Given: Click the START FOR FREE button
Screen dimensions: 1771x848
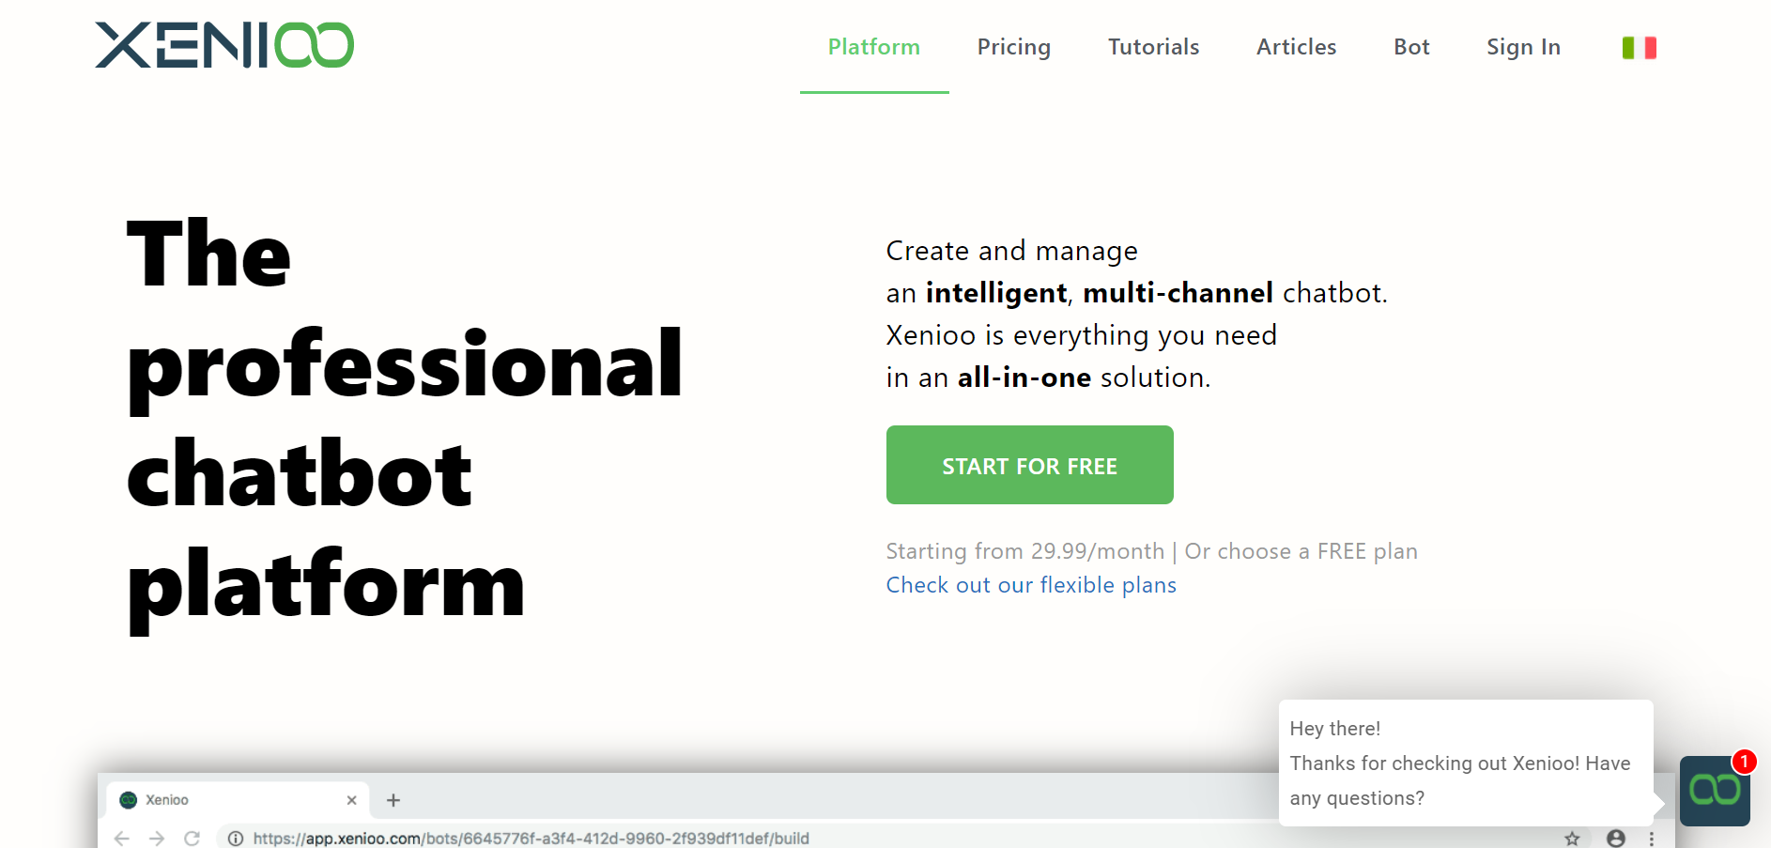Looking at the screenshot, I should point(1030,465).
